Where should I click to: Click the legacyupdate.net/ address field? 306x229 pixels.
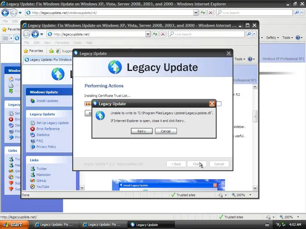coord(97,34)
